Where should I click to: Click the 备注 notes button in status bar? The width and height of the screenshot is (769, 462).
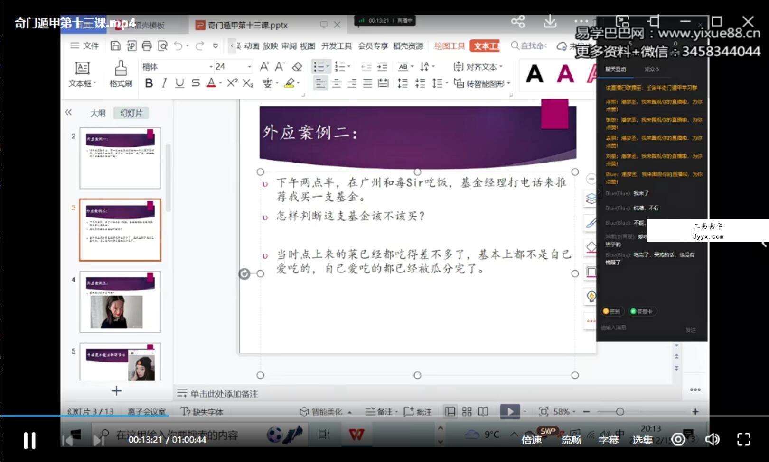(x=382, y=412)
